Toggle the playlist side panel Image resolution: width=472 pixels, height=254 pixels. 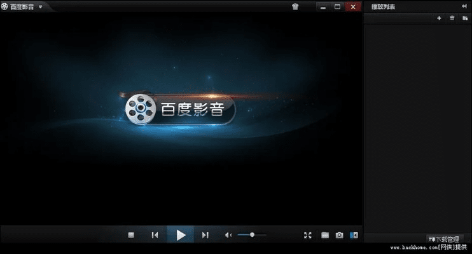pyautogui.click(x=354, y=235)
